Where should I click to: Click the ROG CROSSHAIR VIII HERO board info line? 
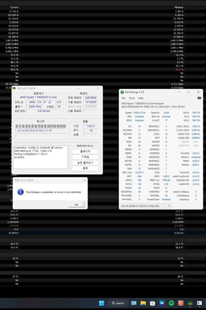[153, 107]
